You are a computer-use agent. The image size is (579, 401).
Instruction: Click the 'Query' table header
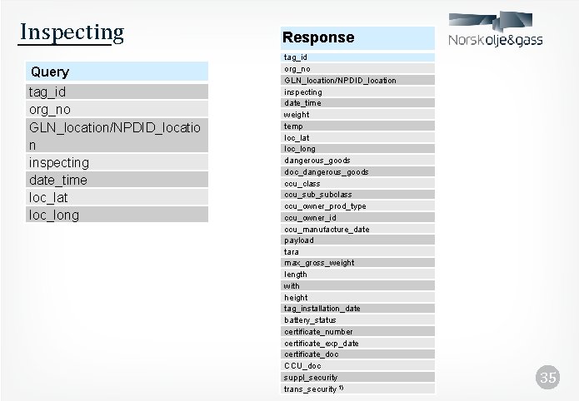(117, 72)
